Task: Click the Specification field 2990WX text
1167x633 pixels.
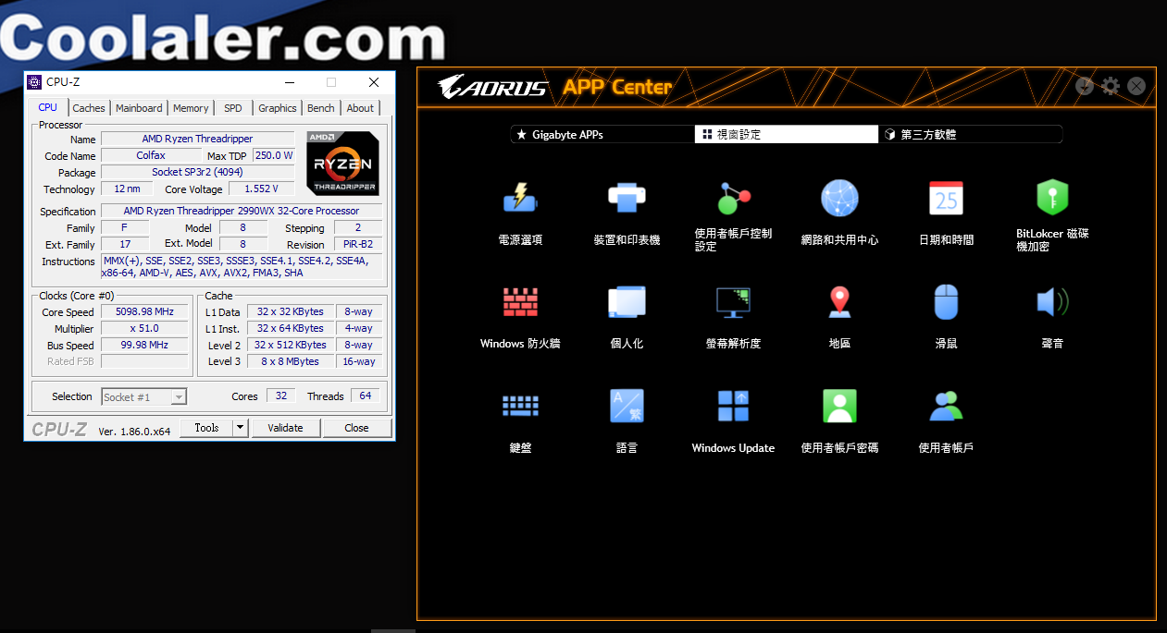Action: (241, 211)
